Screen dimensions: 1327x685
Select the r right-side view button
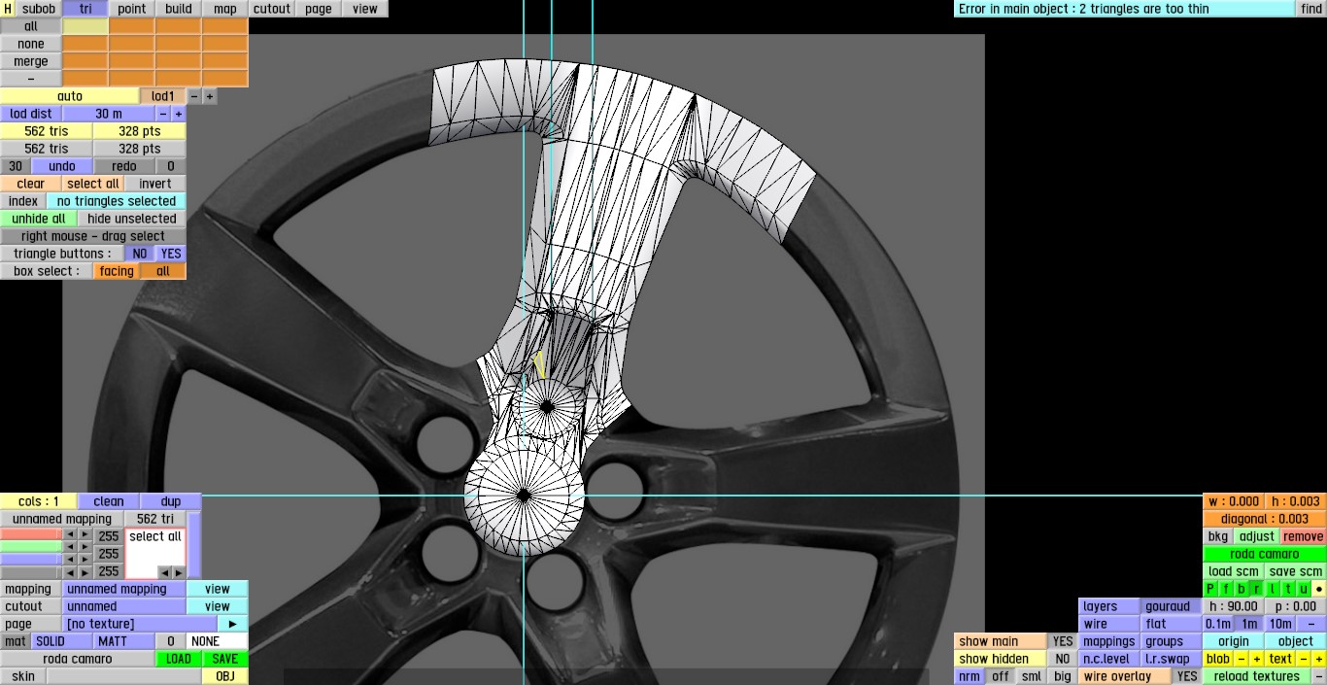1257,589
